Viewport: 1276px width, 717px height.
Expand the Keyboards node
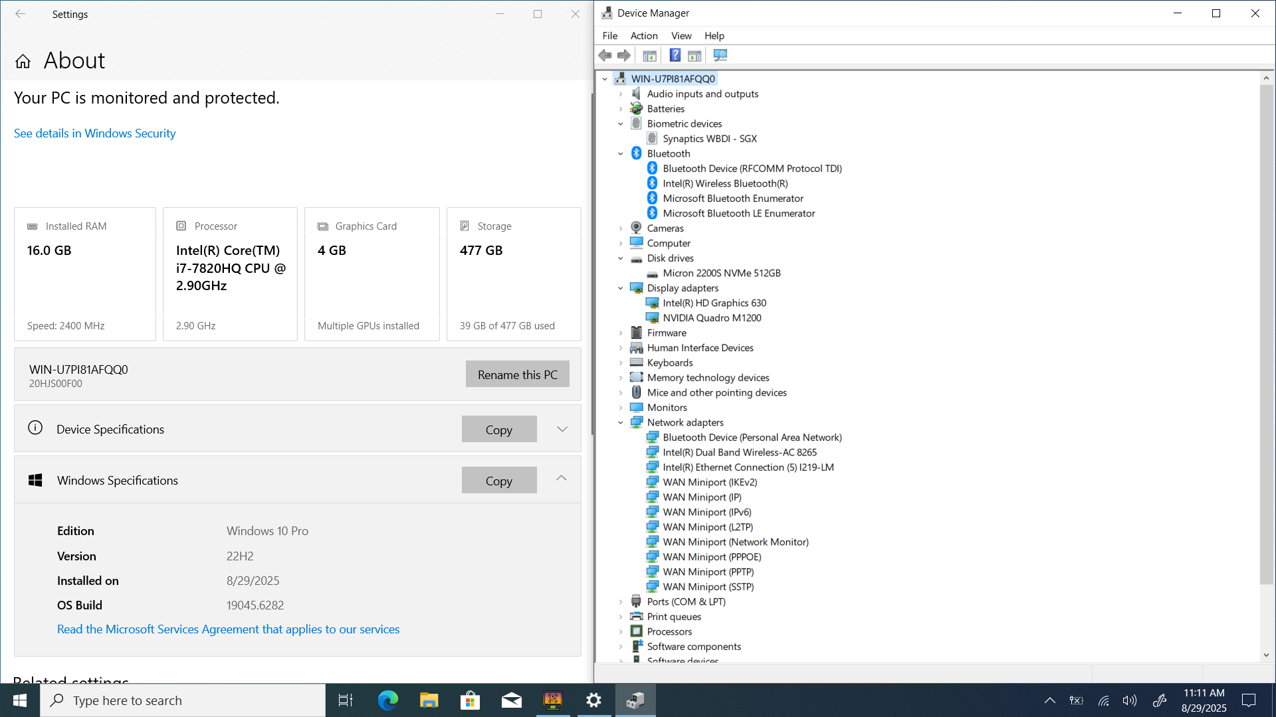coord(621,363)
